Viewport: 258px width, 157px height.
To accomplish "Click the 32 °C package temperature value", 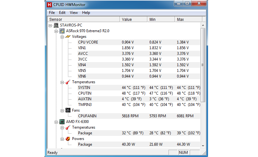I will tap(132, 133).
